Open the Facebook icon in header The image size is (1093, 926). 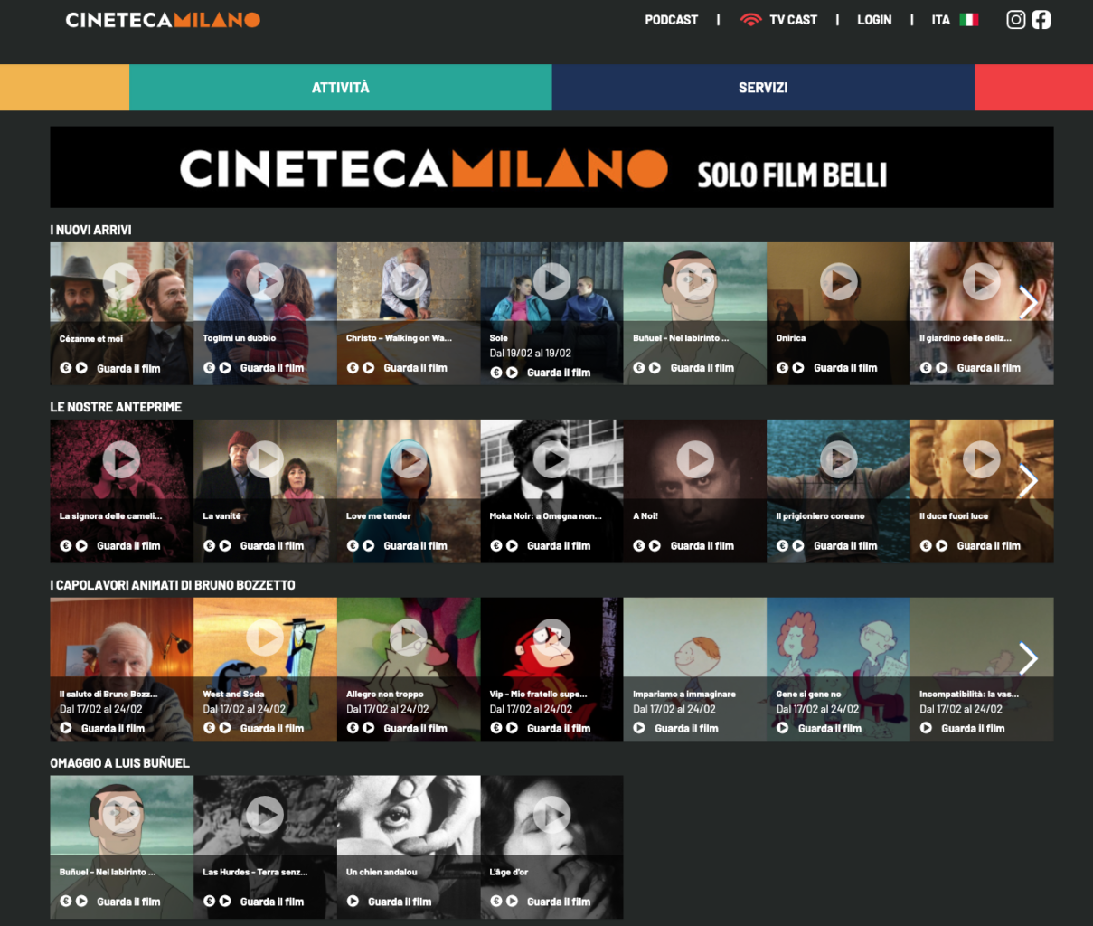[x=1041, y=20]
